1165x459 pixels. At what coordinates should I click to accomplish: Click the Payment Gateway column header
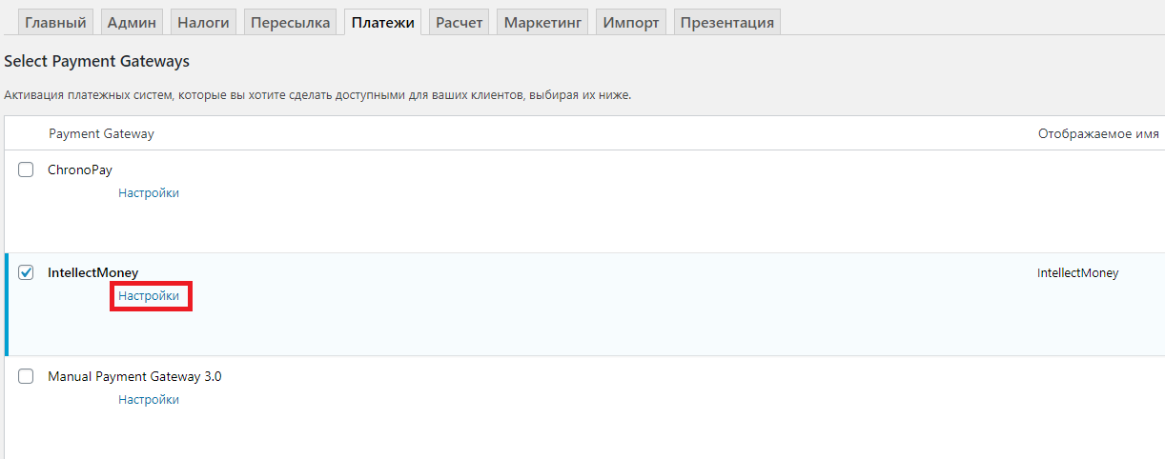101,133
